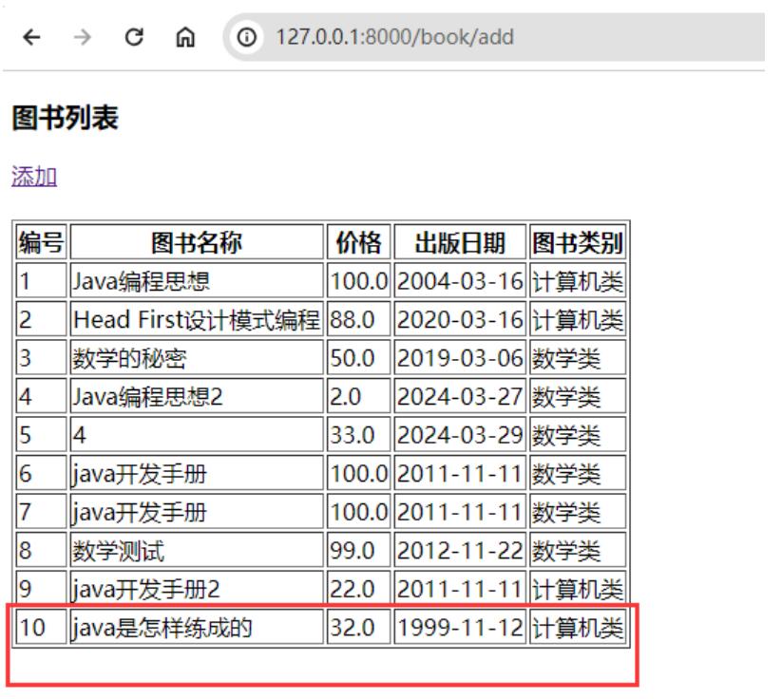This screenshot has width=782, height=699.
Task: Select the java开发手册2 book name
Action: pyautogui.click(x=145, y=590)
